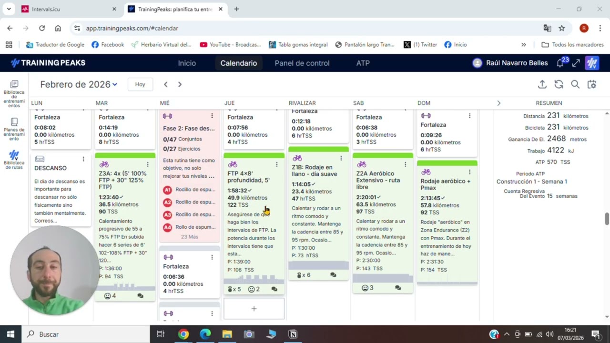Click the TrainingPeaks purple app logo button

[592, 63]
